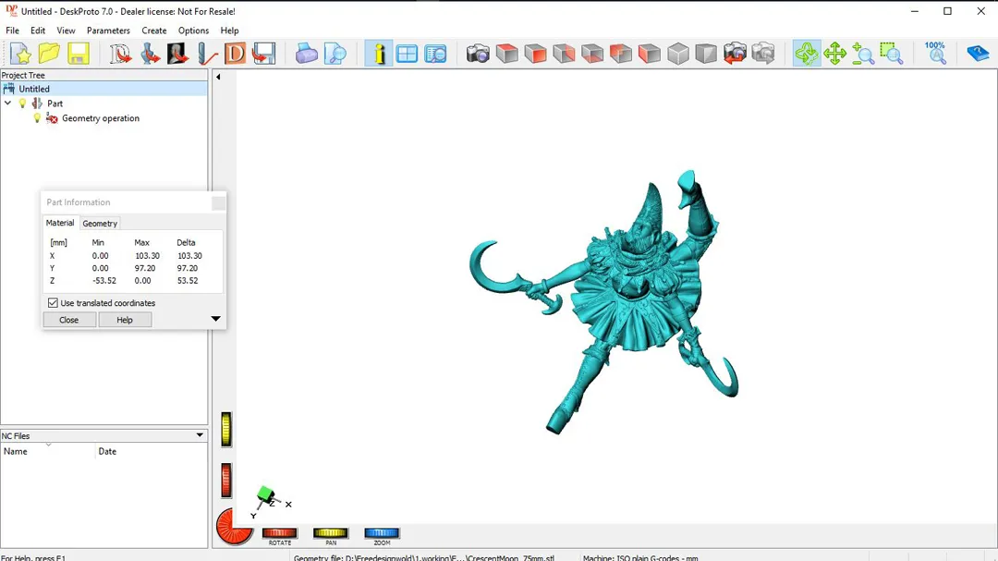Reset zoom with the 100% magnifier icon
This screenshot has height=561, width=998.
935,54
